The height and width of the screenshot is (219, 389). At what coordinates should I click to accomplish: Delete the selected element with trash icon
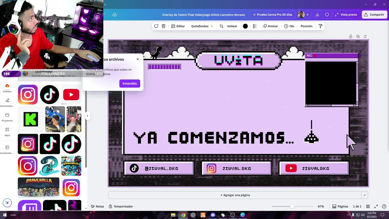coord(164,26)
